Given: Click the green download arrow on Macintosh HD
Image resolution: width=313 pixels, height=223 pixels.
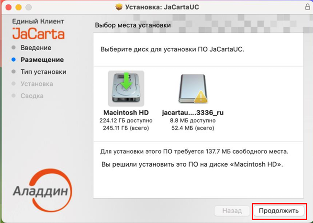Looking at the screenshot, I should tap(126, 81).
